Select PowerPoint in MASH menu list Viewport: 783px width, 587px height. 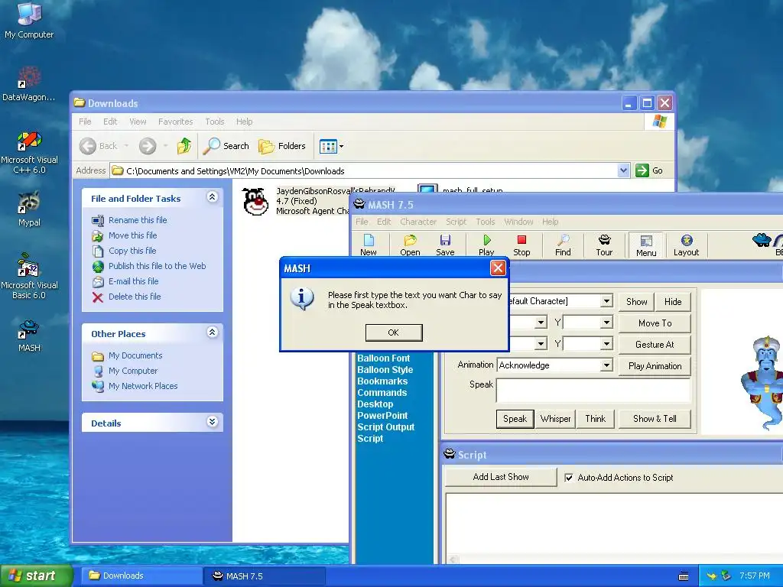click(382, 416)
